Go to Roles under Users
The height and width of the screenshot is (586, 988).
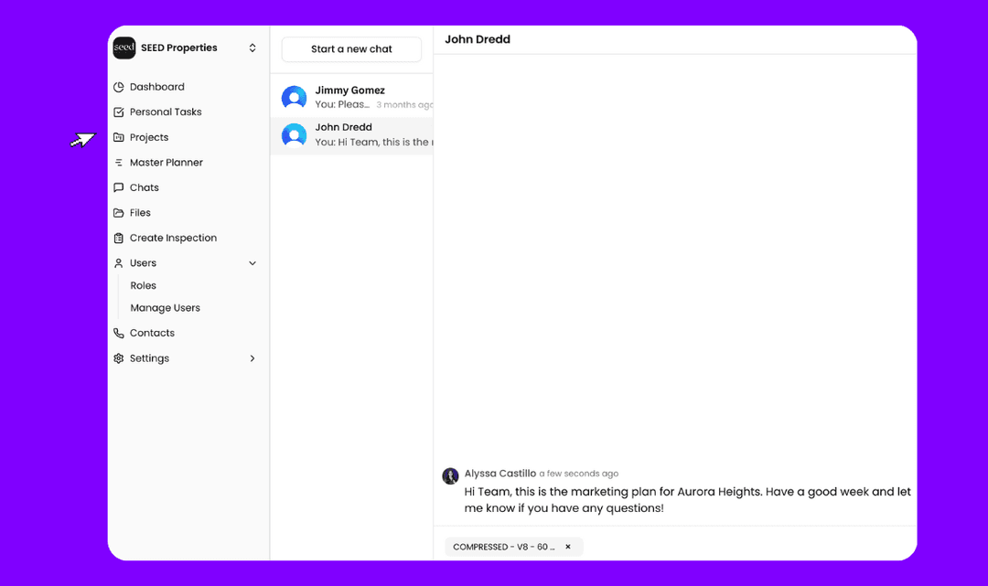[144, 286]
